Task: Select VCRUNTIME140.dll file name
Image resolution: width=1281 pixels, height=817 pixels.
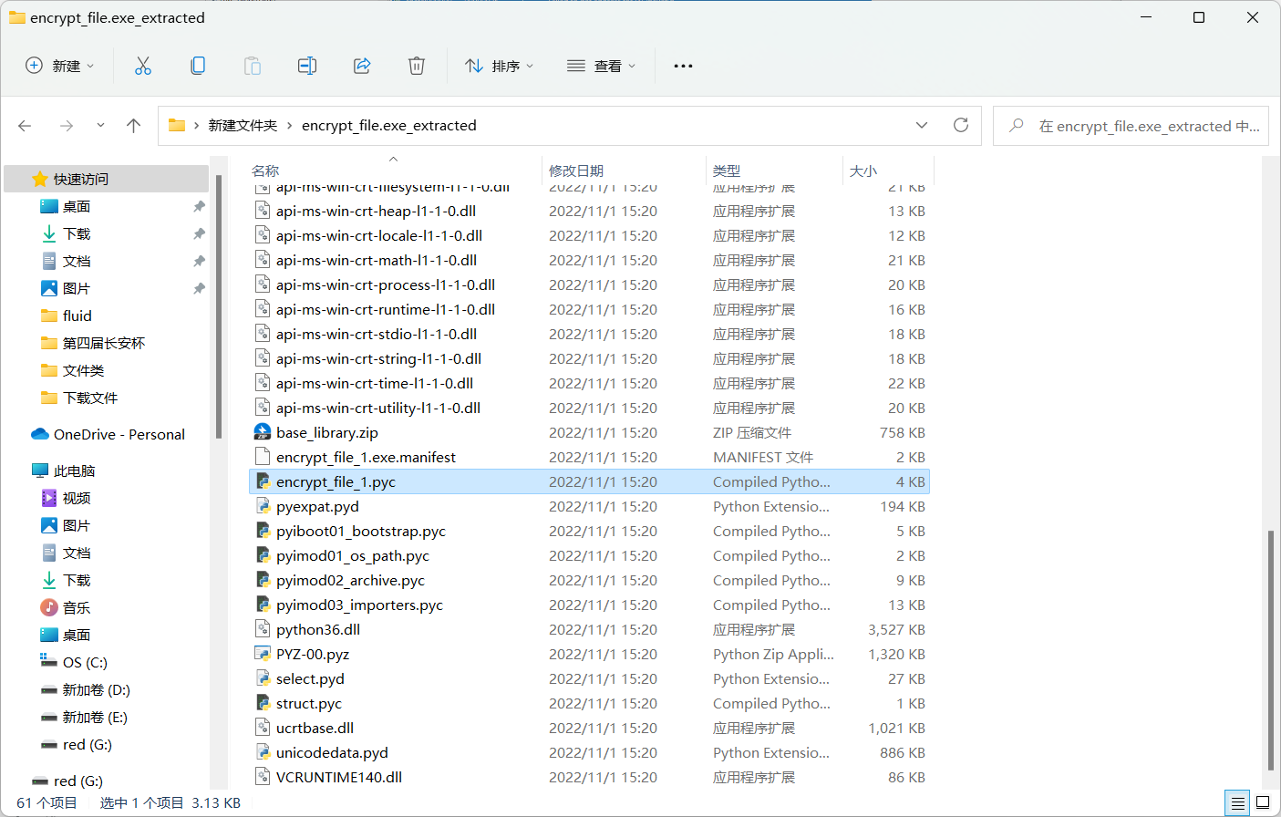Action: (339, 777)
